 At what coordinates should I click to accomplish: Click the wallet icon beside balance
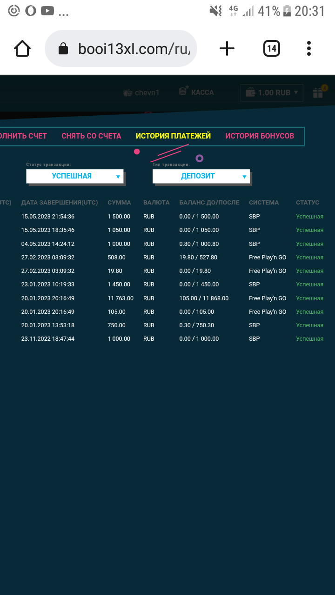(250, 93)
